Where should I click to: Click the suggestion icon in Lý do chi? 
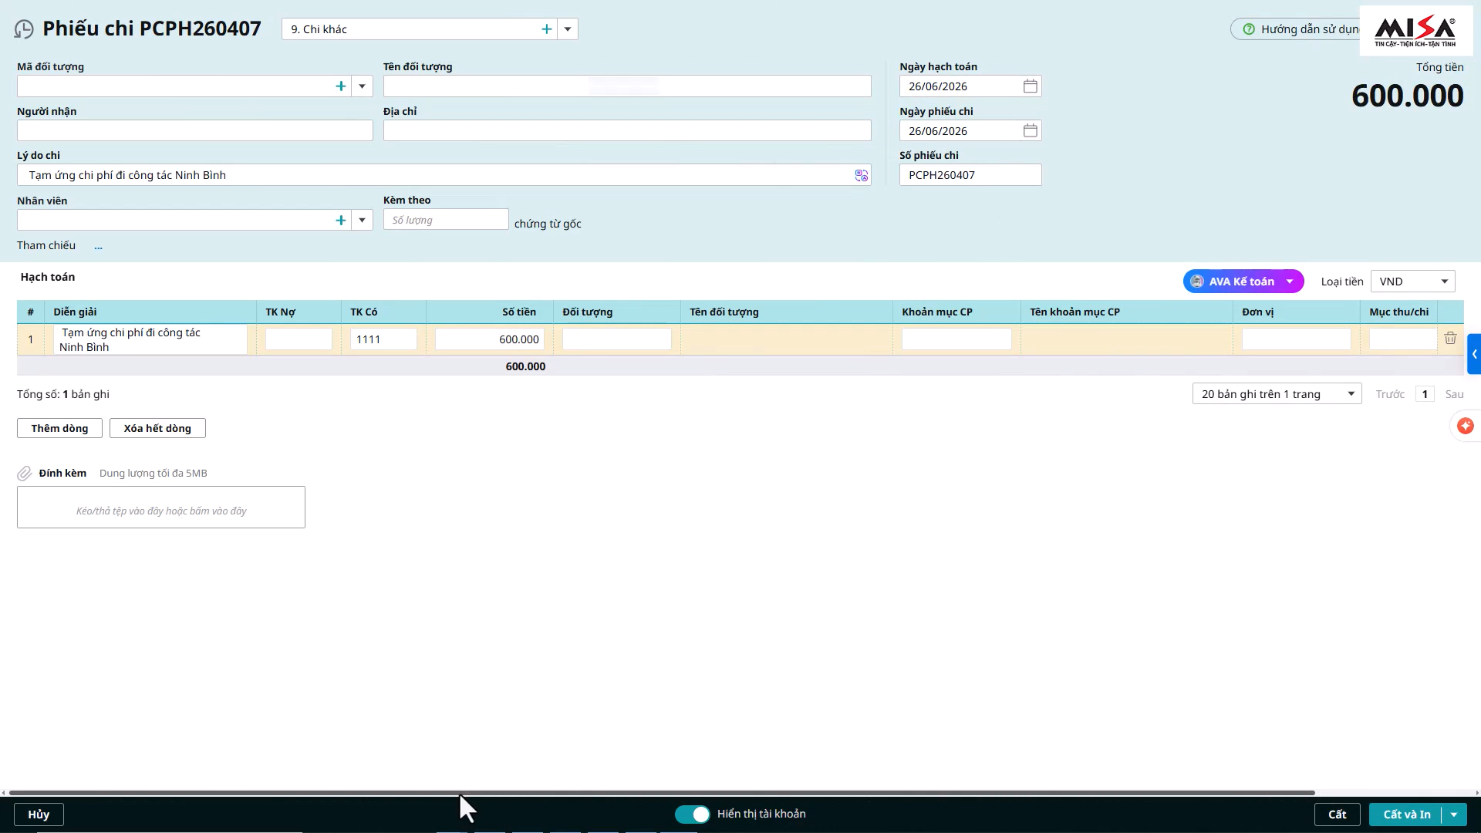click(861, 175)
